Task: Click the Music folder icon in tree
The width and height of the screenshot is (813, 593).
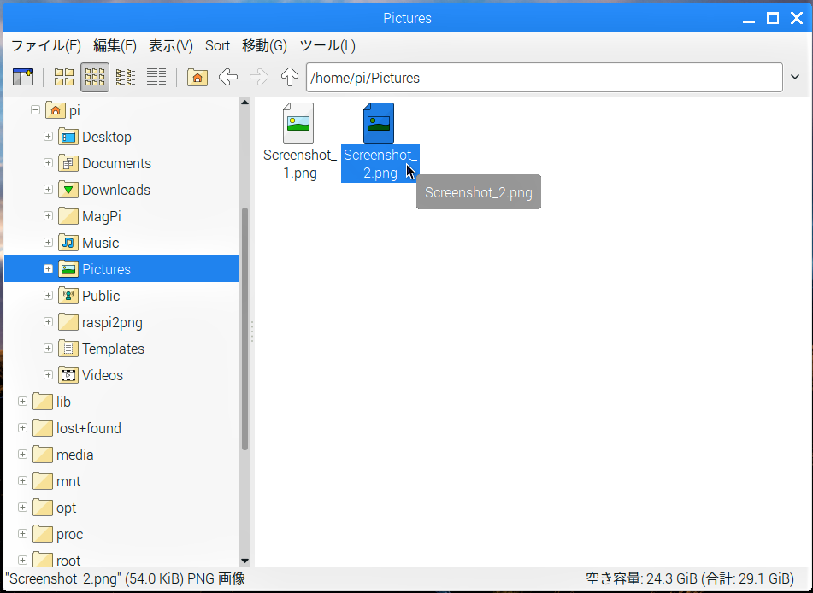Action: pyautogui.click(x=68, y=243)
